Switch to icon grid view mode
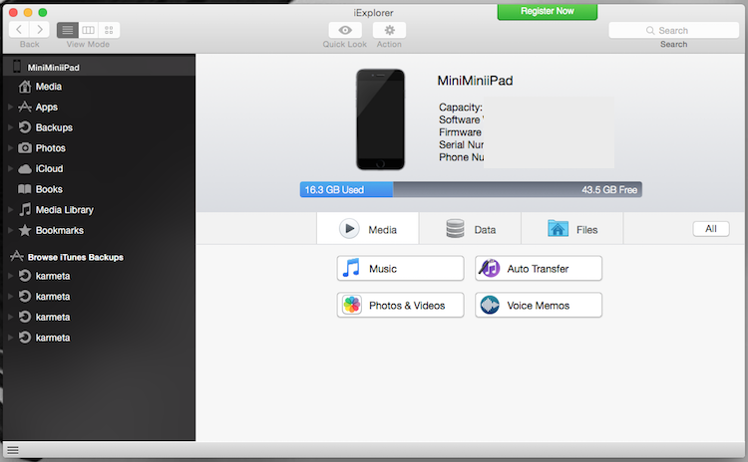The image size is (748, 462). click(109, 30)
